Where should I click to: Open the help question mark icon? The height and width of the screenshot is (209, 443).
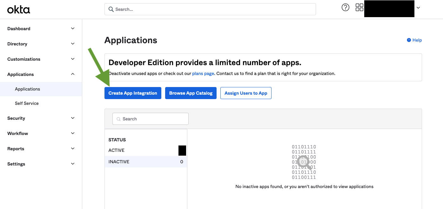point(346,7)
